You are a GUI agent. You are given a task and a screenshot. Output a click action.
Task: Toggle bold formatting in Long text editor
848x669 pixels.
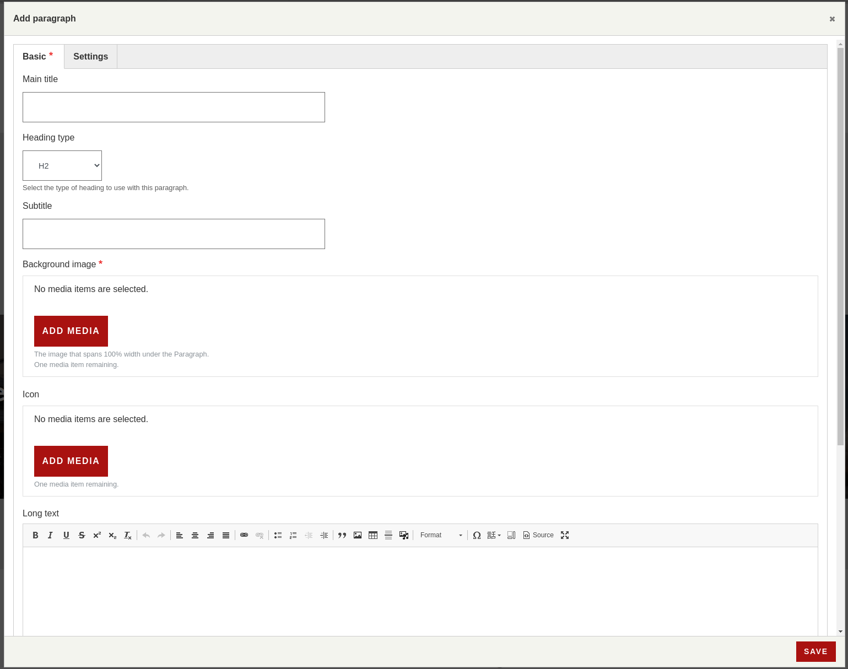coord(35,535)
